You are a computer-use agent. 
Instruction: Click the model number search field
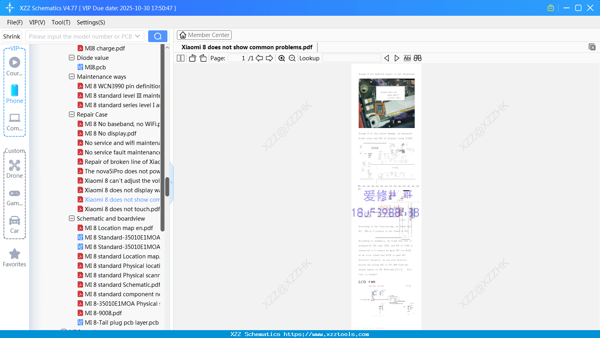80,36
